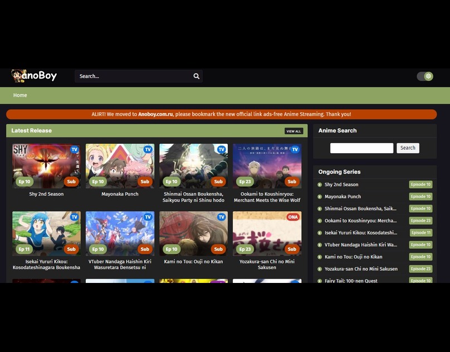Viewport: 450px width, 352px height.
Task: Click Ep 23 badge on Ookami to Koushinryou card
Action: click(x=245, y=182)
